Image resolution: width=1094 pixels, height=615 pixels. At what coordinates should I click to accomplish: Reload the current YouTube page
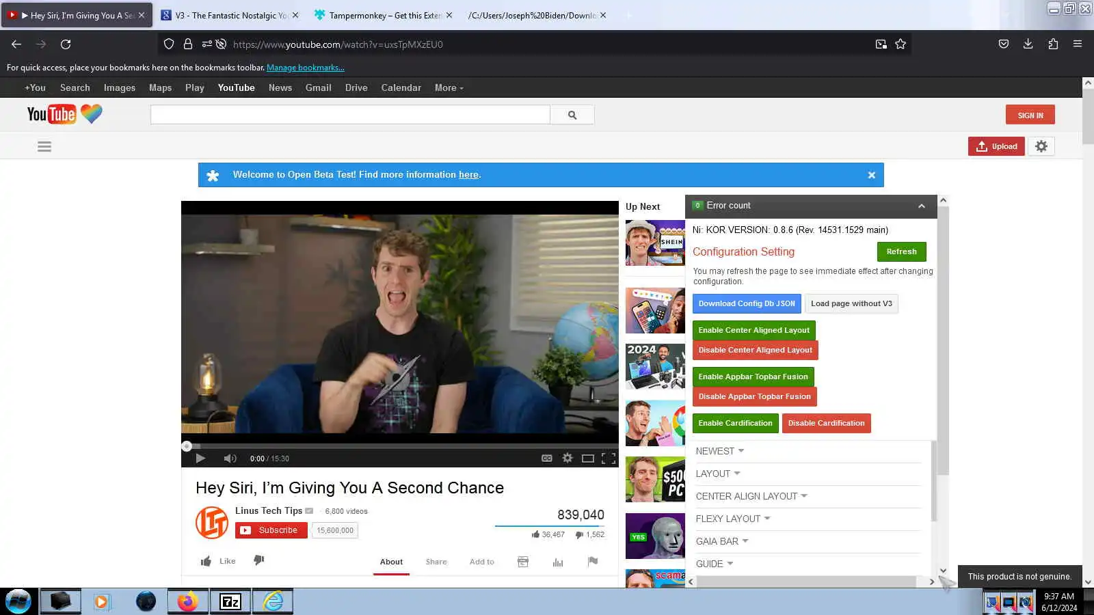(x=66, y=44)
